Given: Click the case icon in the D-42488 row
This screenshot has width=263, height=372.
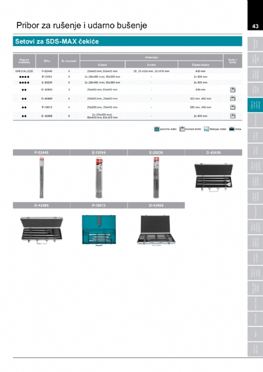Looking at the screenshot, I should pyautogui.click(x=232, y=116).
